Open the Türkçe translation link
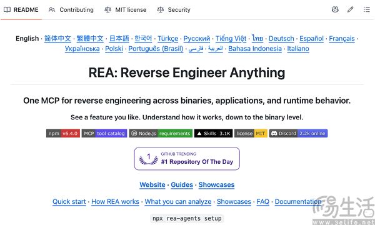The image size is (375, 225). pos(168,39)
